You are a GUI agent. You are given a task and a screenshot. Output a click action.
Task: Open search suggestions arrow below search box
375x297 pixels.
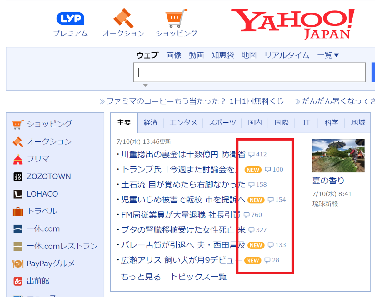[x=145, y=85]
